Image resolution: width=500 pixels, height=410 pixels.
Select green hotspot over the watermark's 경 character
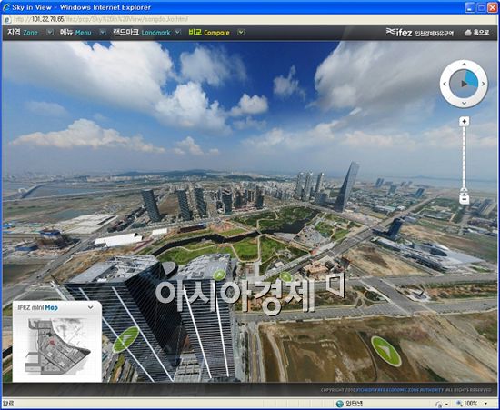(285, 277)
